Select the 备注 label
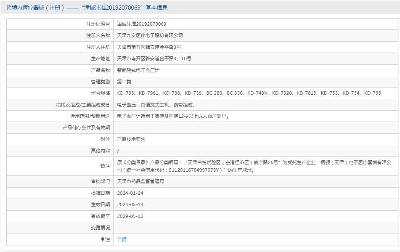Viewport: 400px width, 252px height. click(x=105, y=166)
